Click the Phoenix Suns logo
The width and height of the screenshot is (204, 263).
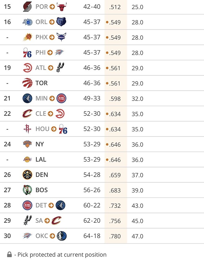point(27,37)
